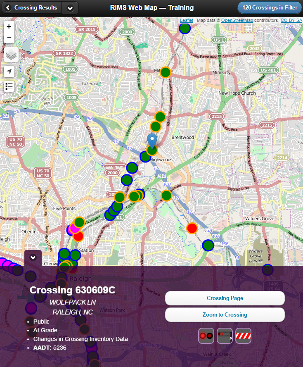Open the map legend list icon
This screenshot has height=367, width=303.
(x=9, y=86)
